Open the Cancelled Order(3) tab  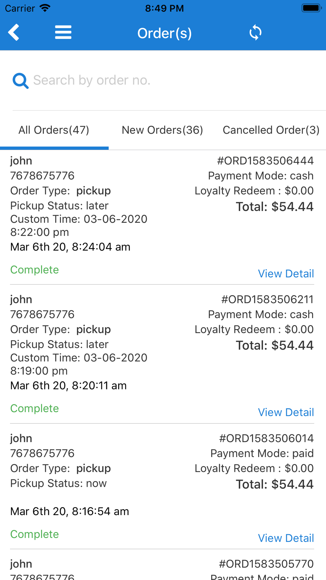click(271, 130)
